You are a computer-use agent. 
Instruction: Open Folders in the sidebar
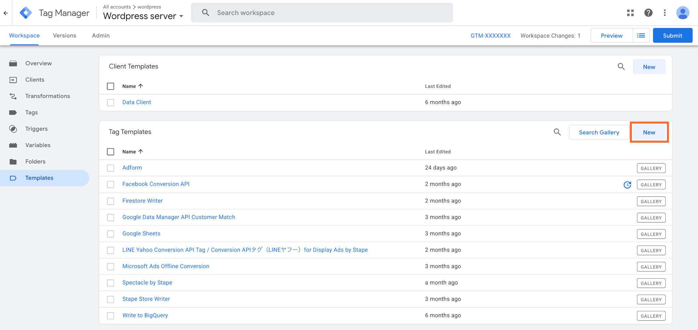(x=35, y=161)
